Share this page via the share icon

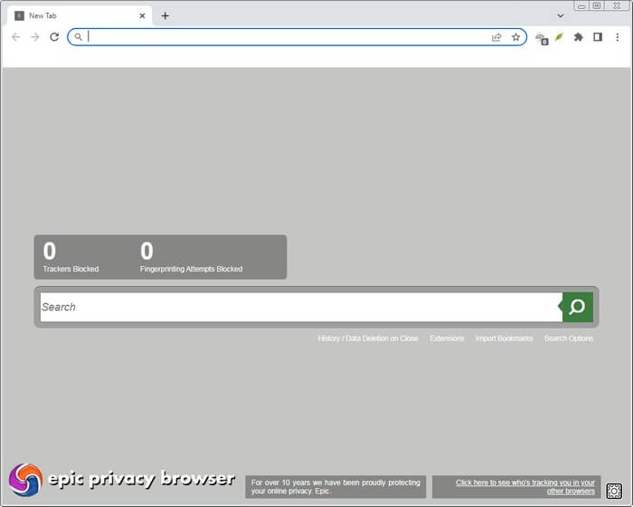click(x=496, y=37)
